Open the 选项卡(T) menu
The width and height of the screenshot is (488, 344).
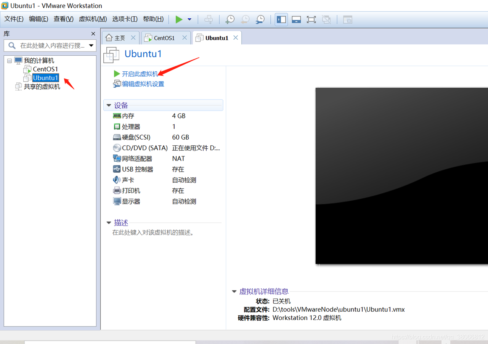point(125,19)
